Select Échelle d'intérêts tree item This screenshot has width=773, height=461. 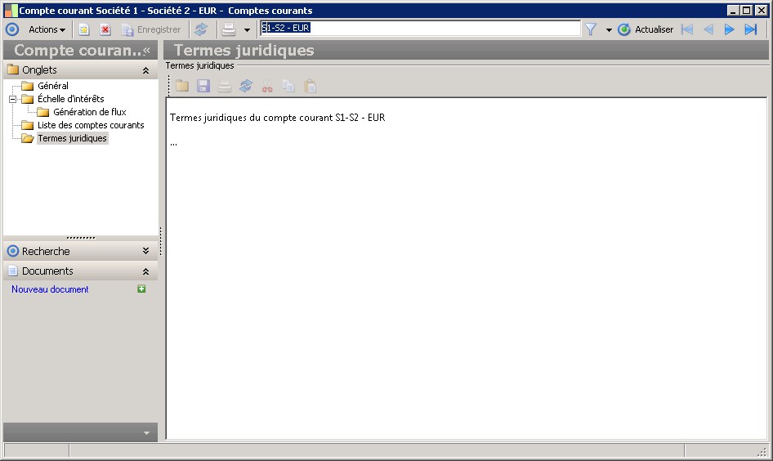70,99
